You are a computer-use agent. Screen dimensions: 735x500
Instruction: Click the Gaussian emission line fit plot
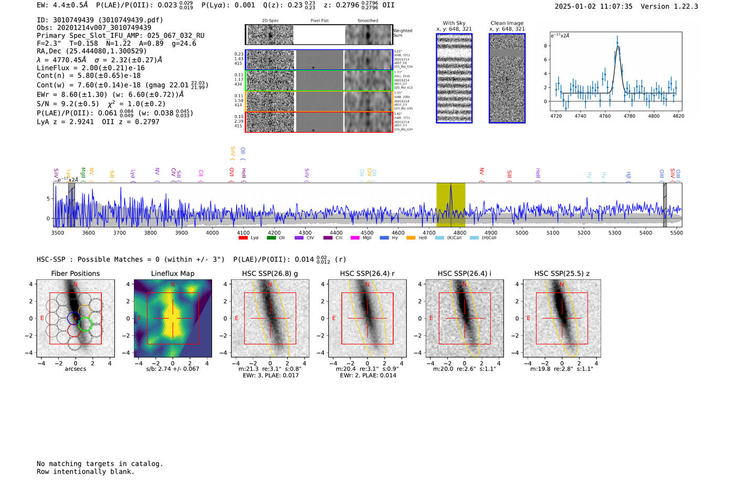coord(616,72)
